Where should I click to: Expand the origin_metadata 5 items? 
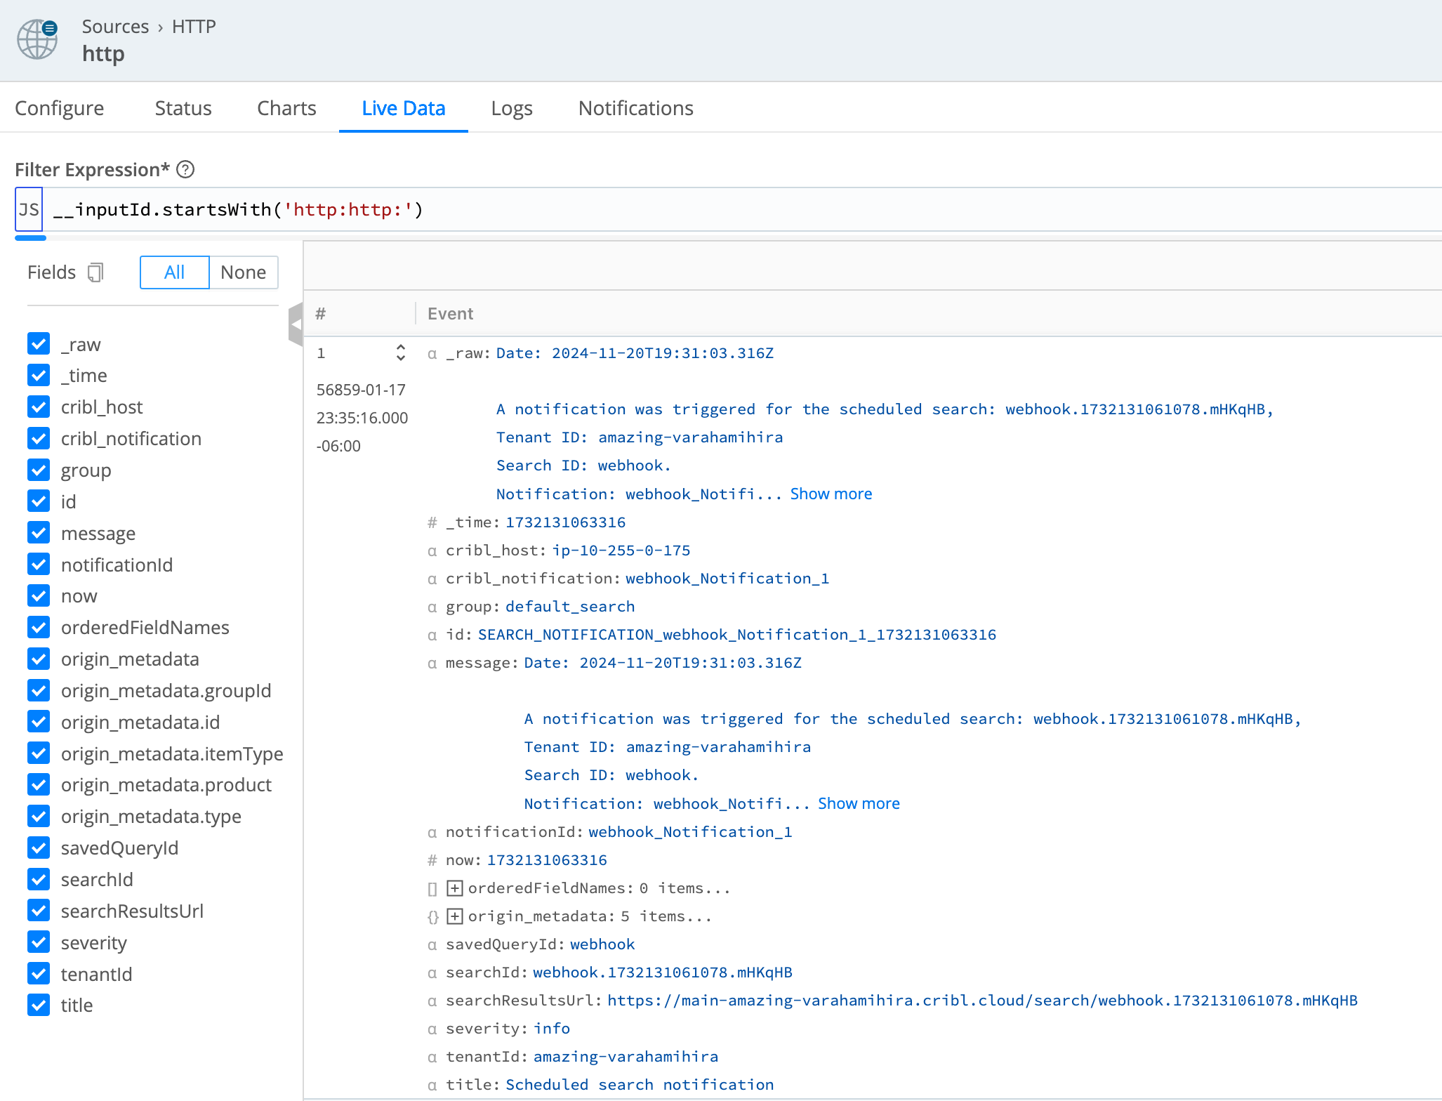point(455,916)
